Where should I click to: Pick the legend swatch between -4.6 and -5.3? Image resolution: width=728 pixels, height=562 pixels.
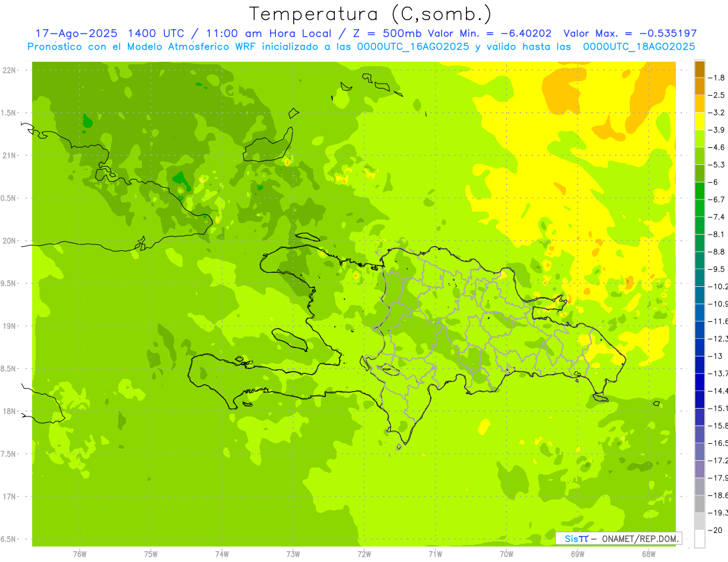(x=699, y=156)
